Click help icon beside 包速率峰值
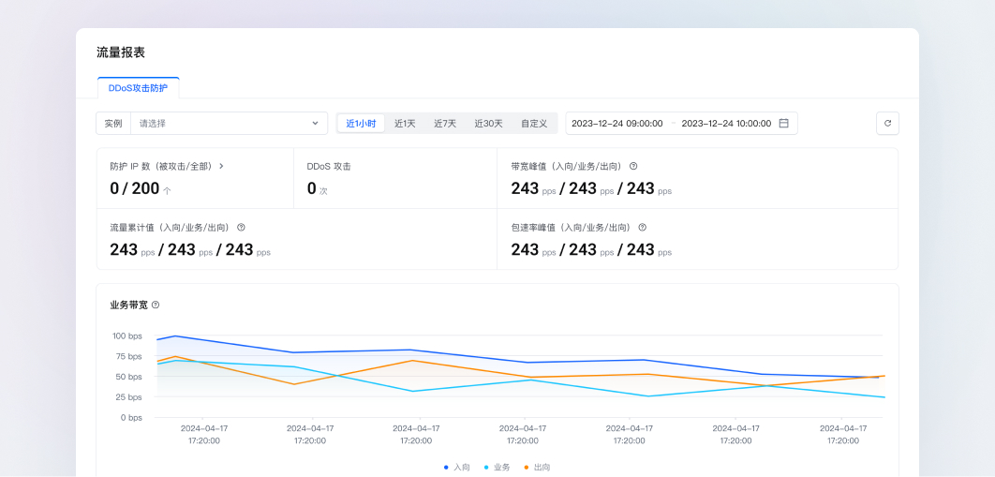This screenshot has width=995, height=477. [642, 227]
